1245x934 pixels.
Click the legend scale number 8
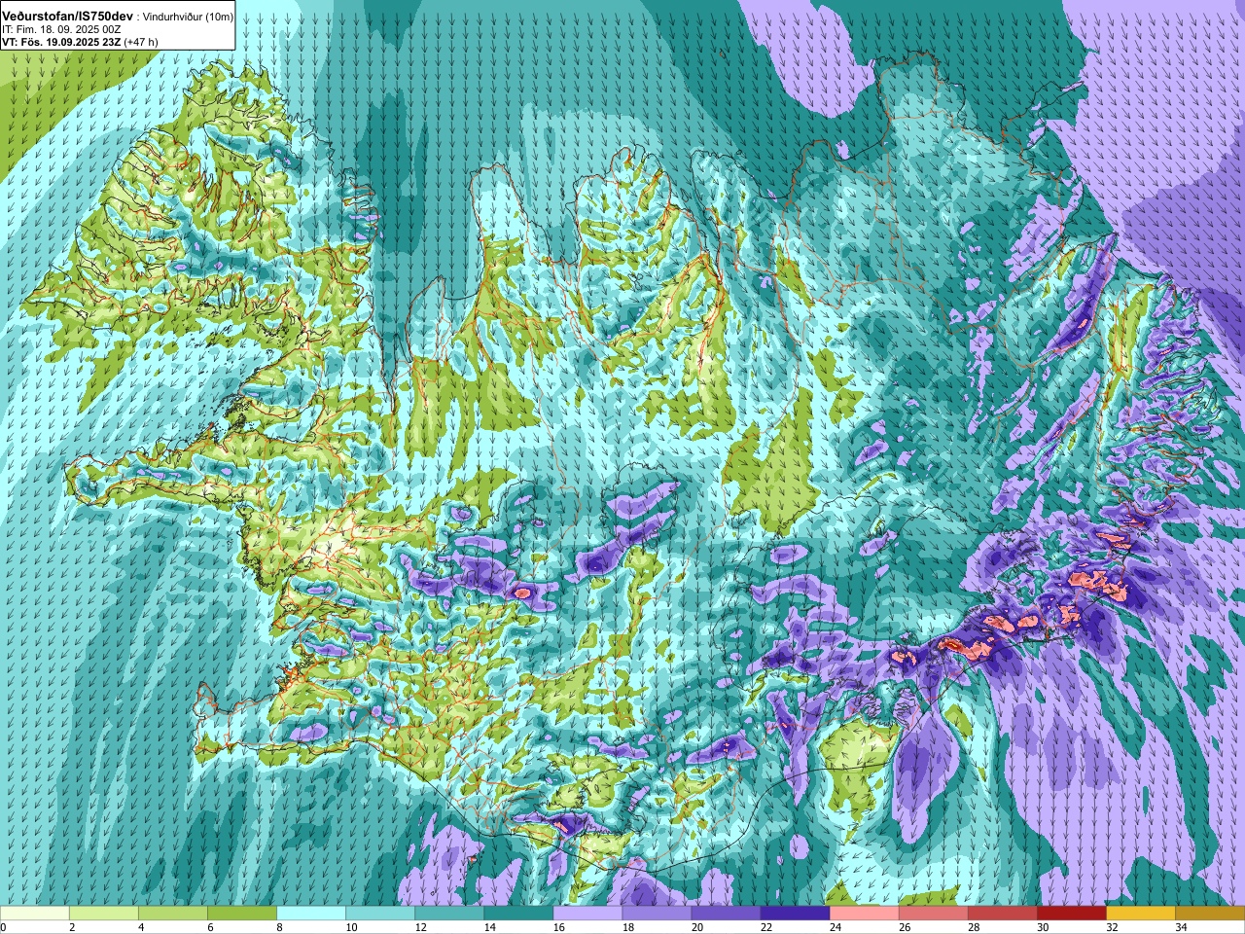(279, 927)
